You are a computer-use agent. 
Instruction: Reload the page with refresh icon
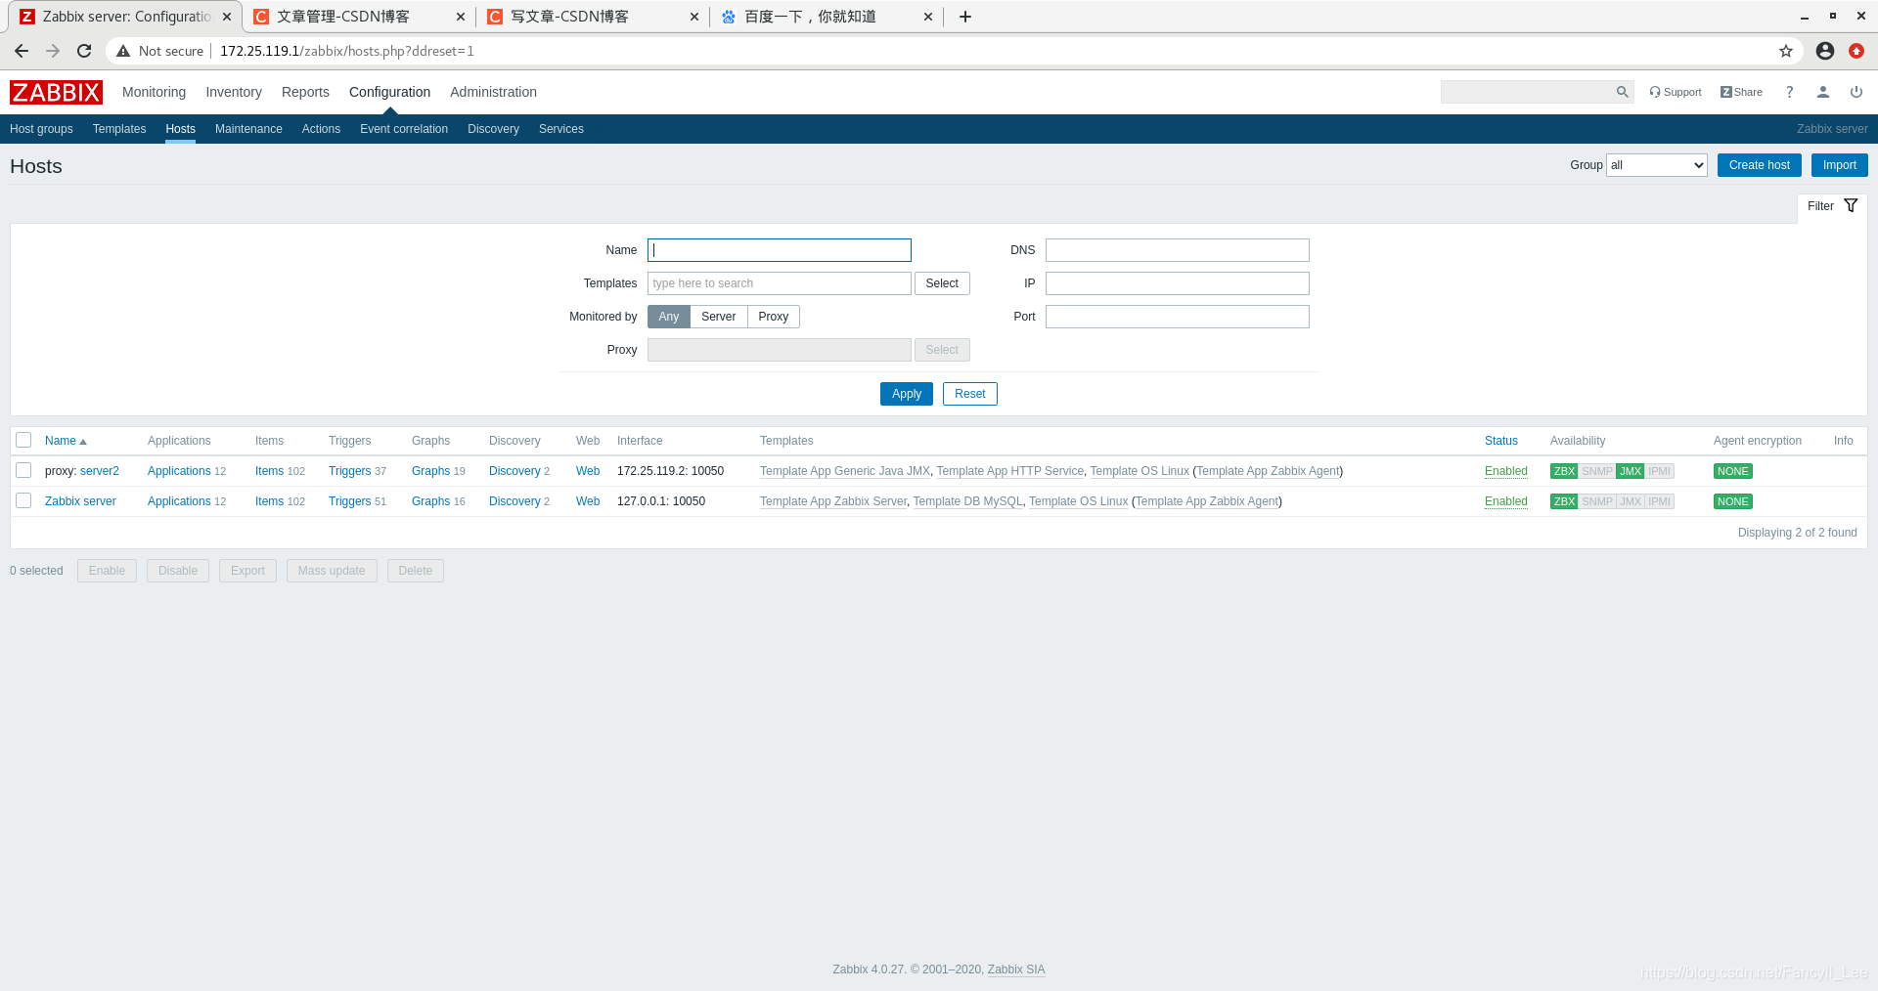(84, 51)
